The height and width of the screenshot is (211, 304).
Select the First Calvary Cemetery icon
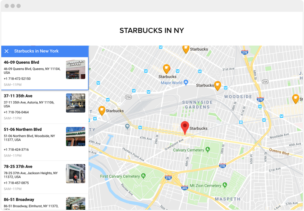(143, 176)
